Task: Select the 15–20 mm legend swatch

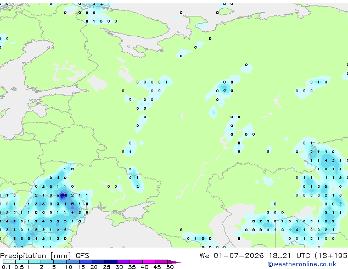Action: click(85, 262)
